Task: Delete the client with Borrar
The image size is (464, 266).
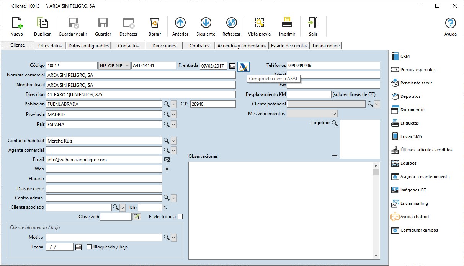Action: (x=154, y=26)
